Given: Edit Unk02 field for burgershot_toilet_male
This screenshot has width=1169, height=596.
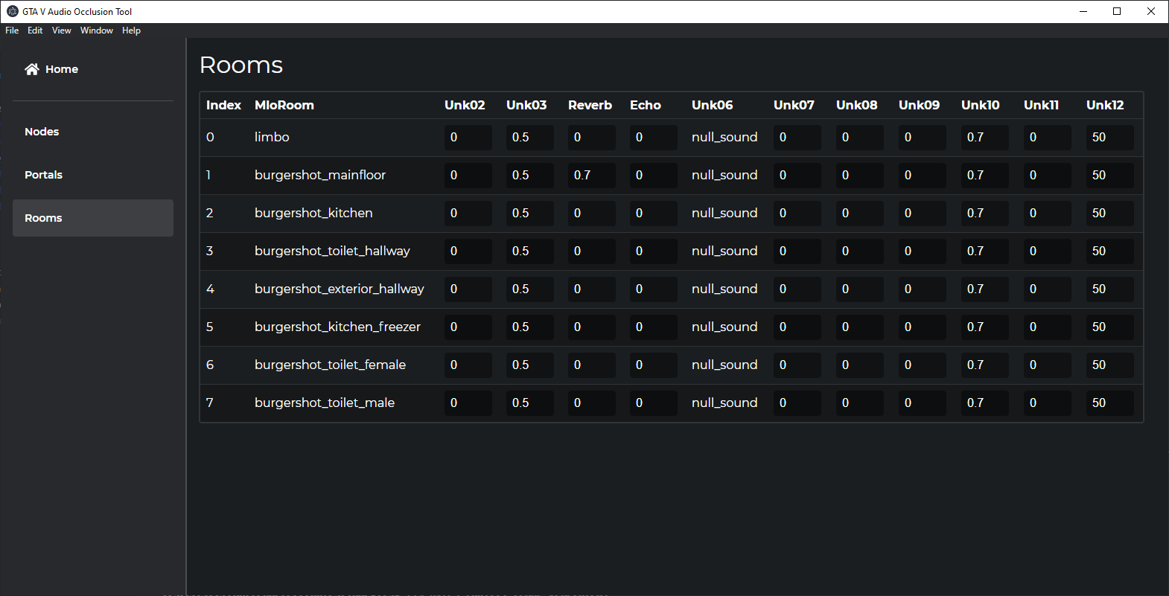Looking at the screenshot, I should 468,403.
